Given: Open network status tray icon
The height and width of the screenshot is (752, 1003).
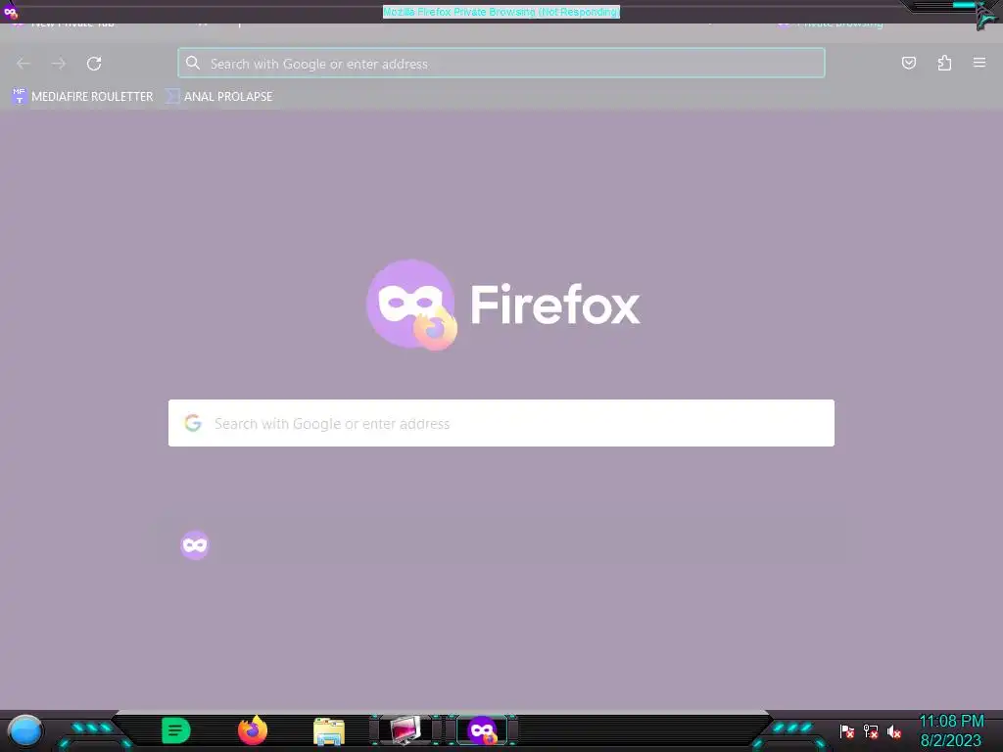Looking at the screenshot, I should point(871,731).
